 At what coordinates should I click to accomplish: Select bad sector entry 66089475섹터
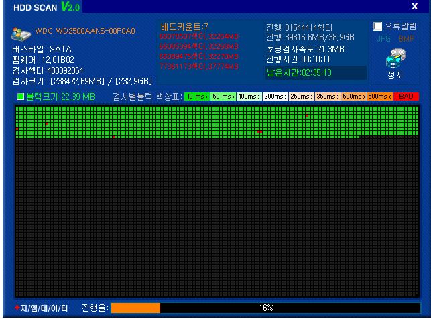click(198, 56)
